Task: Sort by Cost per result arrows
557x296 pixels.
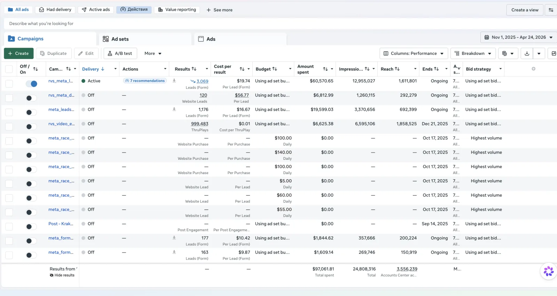Action: coord(242,69)
